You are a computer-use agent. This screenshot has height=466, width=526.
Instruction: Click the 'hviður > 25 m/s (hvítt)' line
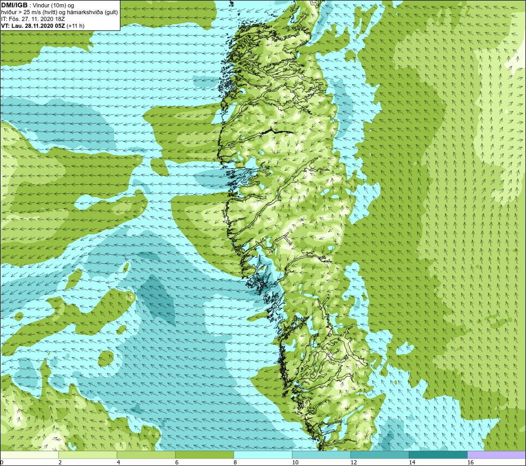pos(29,13)
